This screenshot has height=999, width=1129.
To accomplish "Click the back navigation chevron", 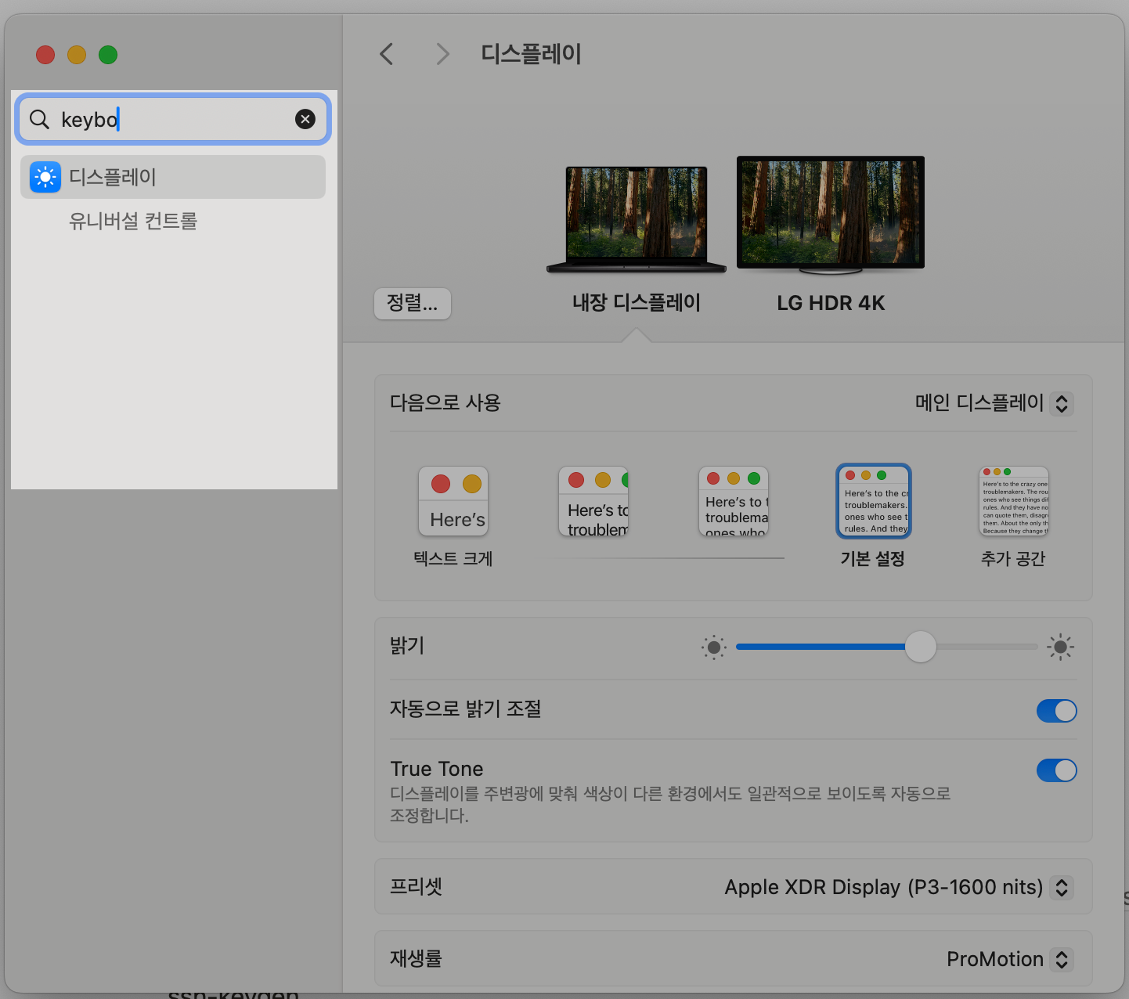I will (x=385, y=53).
